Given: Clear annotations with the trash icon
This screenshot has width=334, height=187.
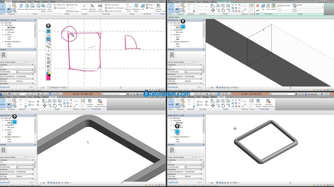Looking at the screenshot, I should tap(48, 58).
